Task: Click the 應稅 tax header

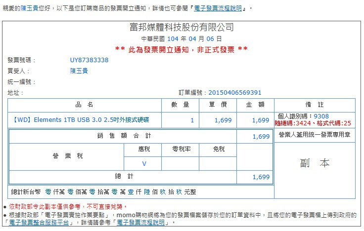Action: point(144,149)
